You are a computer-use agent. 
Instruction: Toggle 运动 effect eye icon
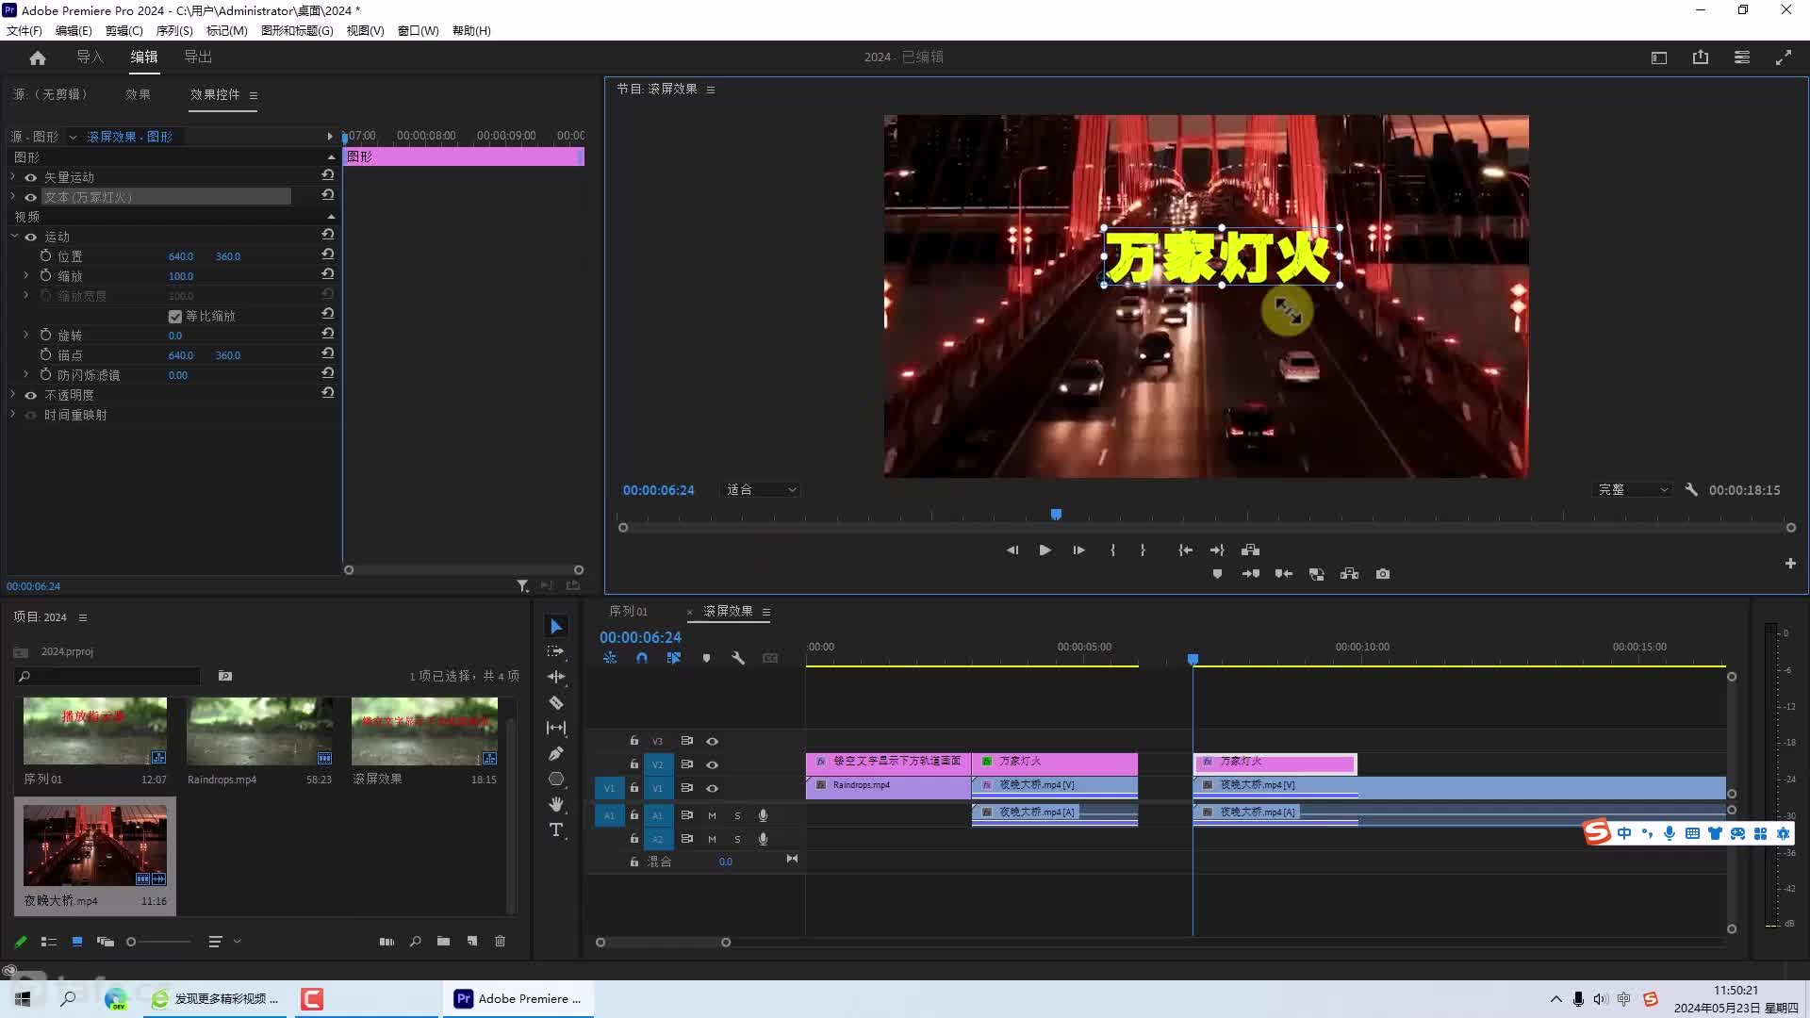pyautogui.click(x=31, y=238)
